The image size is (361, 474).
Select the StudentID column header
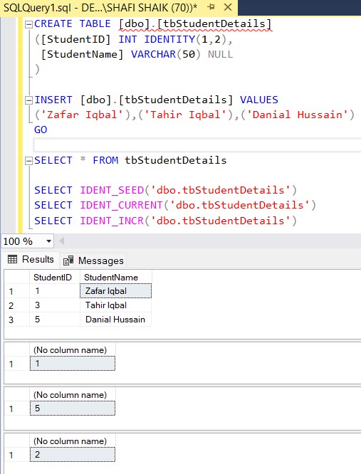tap(55, 277)
